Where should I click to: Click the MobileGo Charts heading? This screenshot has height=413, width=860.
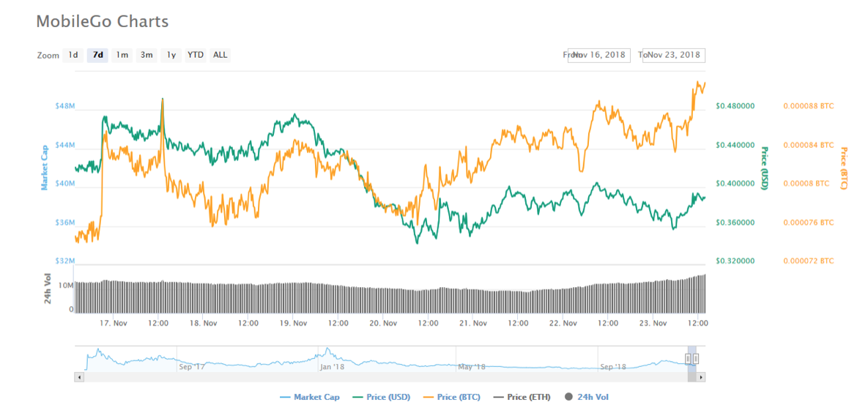(x=102, y=22)
